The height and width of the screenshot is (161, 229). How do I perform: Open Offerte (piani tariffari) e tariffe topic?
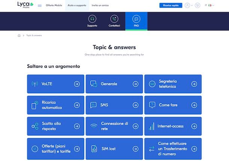point(56,149)
